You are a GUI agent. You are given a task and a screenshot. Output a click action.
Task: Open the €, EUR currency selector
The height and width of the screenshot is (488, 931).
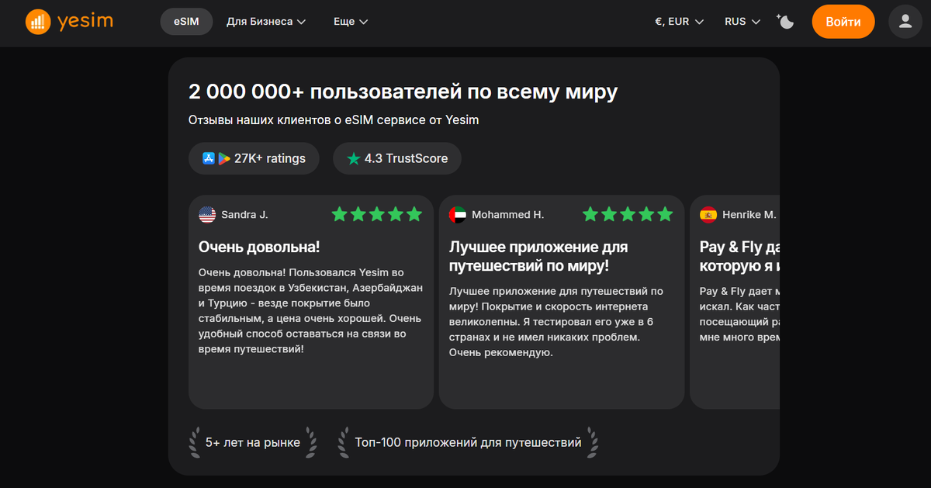pos(678,22)
